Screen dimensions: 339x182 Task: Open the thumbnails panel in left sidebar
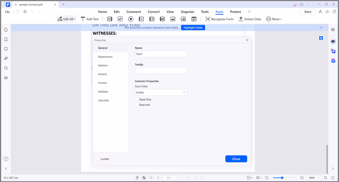[x=6, y=30]
